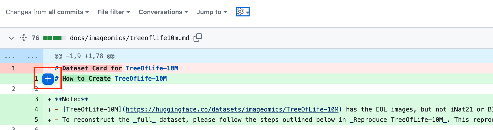Click added line number 3

tap(36, 99)
